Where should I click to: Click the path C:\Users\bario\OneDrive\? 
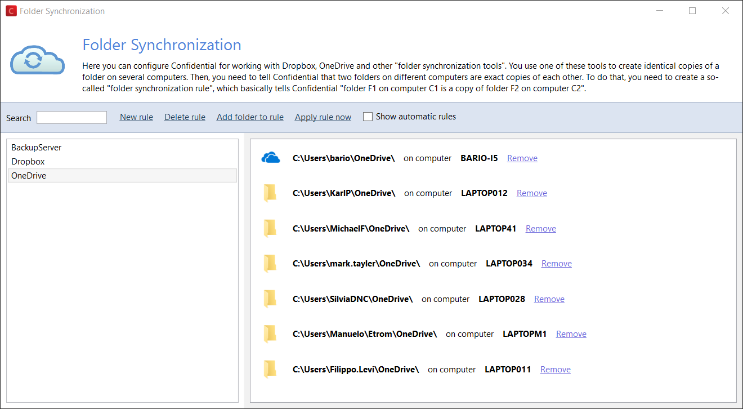tap(344, 158)
